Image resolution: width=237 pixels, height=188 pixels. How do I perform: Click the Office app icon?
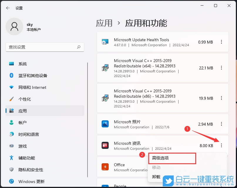pyautogui.click(x=105, y=167)
